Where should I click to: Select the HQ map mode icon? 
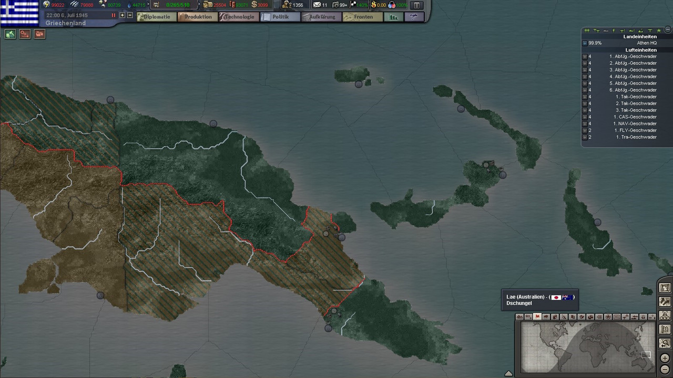pyautogui.click(x=617, y=317)
